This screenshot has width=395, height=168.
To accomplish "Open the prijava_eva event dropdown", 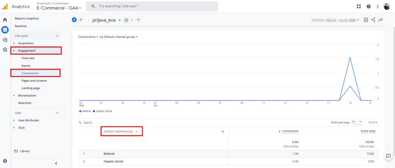I will (120, 20).
